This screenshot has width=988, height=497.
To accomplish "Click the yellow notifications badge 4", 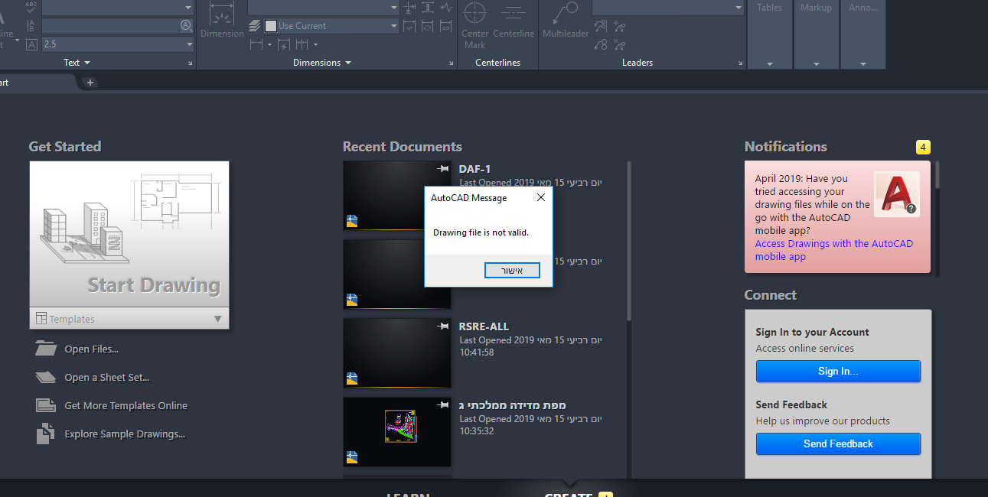I will tap(923, 148).
